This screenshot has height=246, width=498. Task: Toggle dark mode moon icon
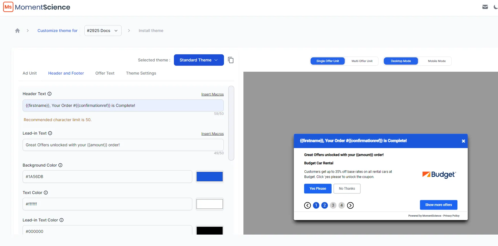(x=496, y=7)
